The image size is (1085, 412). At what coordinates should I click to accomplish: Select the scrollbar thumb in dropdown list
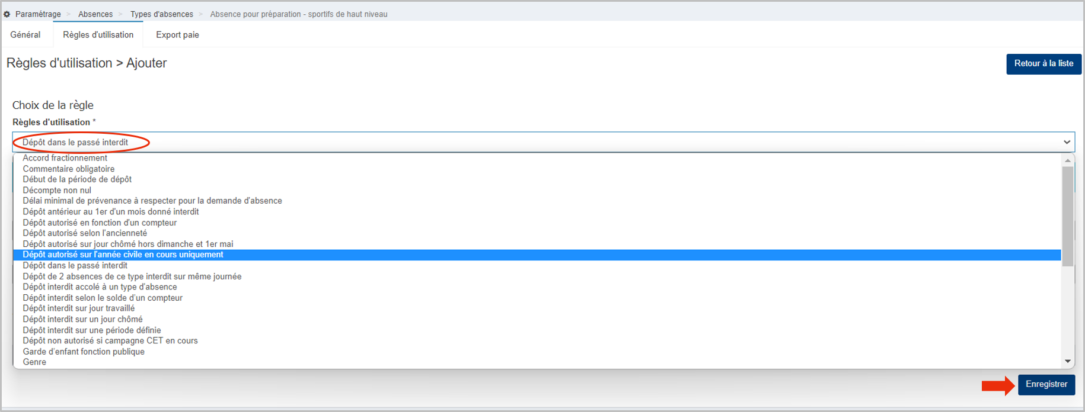coord(1068,216)
